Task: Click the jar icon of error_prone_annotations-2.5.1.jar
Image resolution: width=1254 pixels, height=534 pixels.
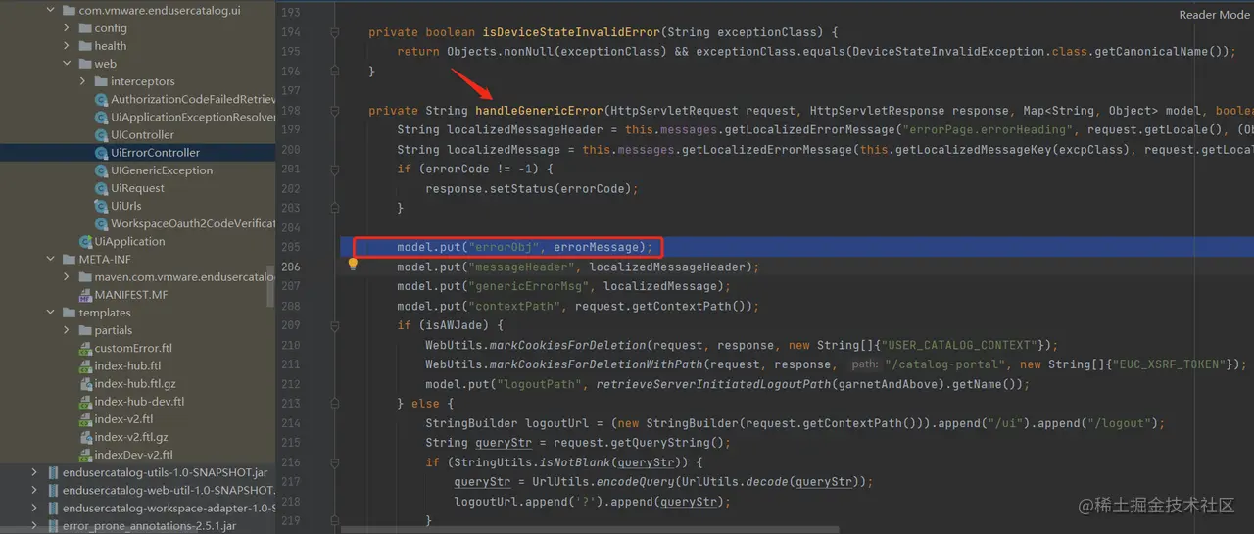Action: [53, 525]
